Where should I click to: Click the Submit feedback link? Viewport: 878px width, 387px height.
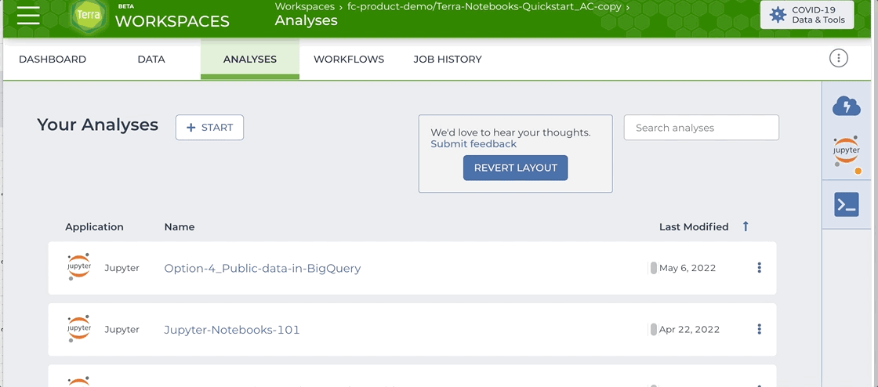(473, 143)
